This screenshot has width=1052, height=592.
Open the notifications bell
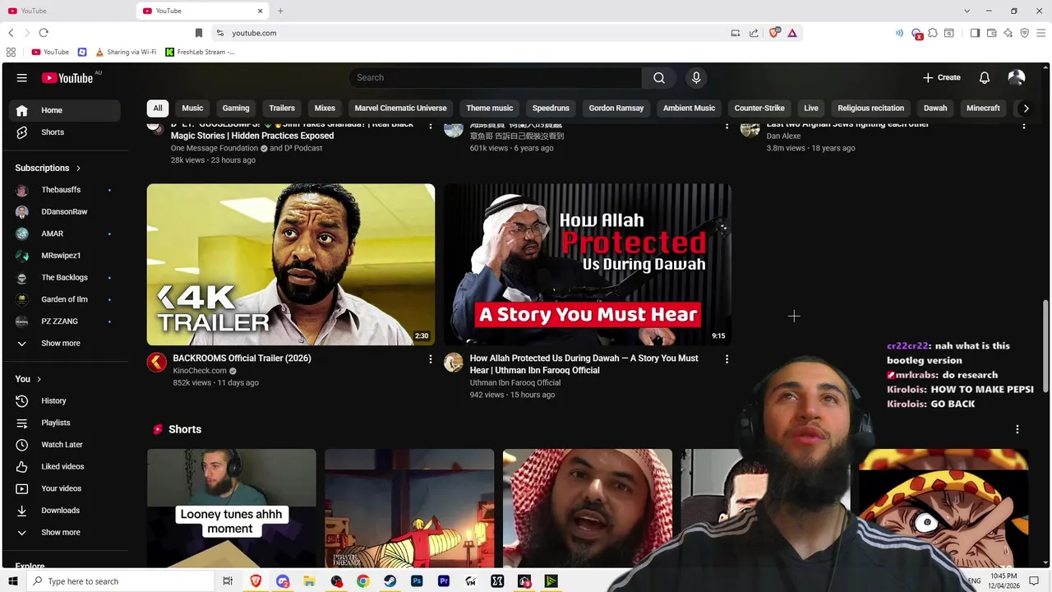coord(985,77)
